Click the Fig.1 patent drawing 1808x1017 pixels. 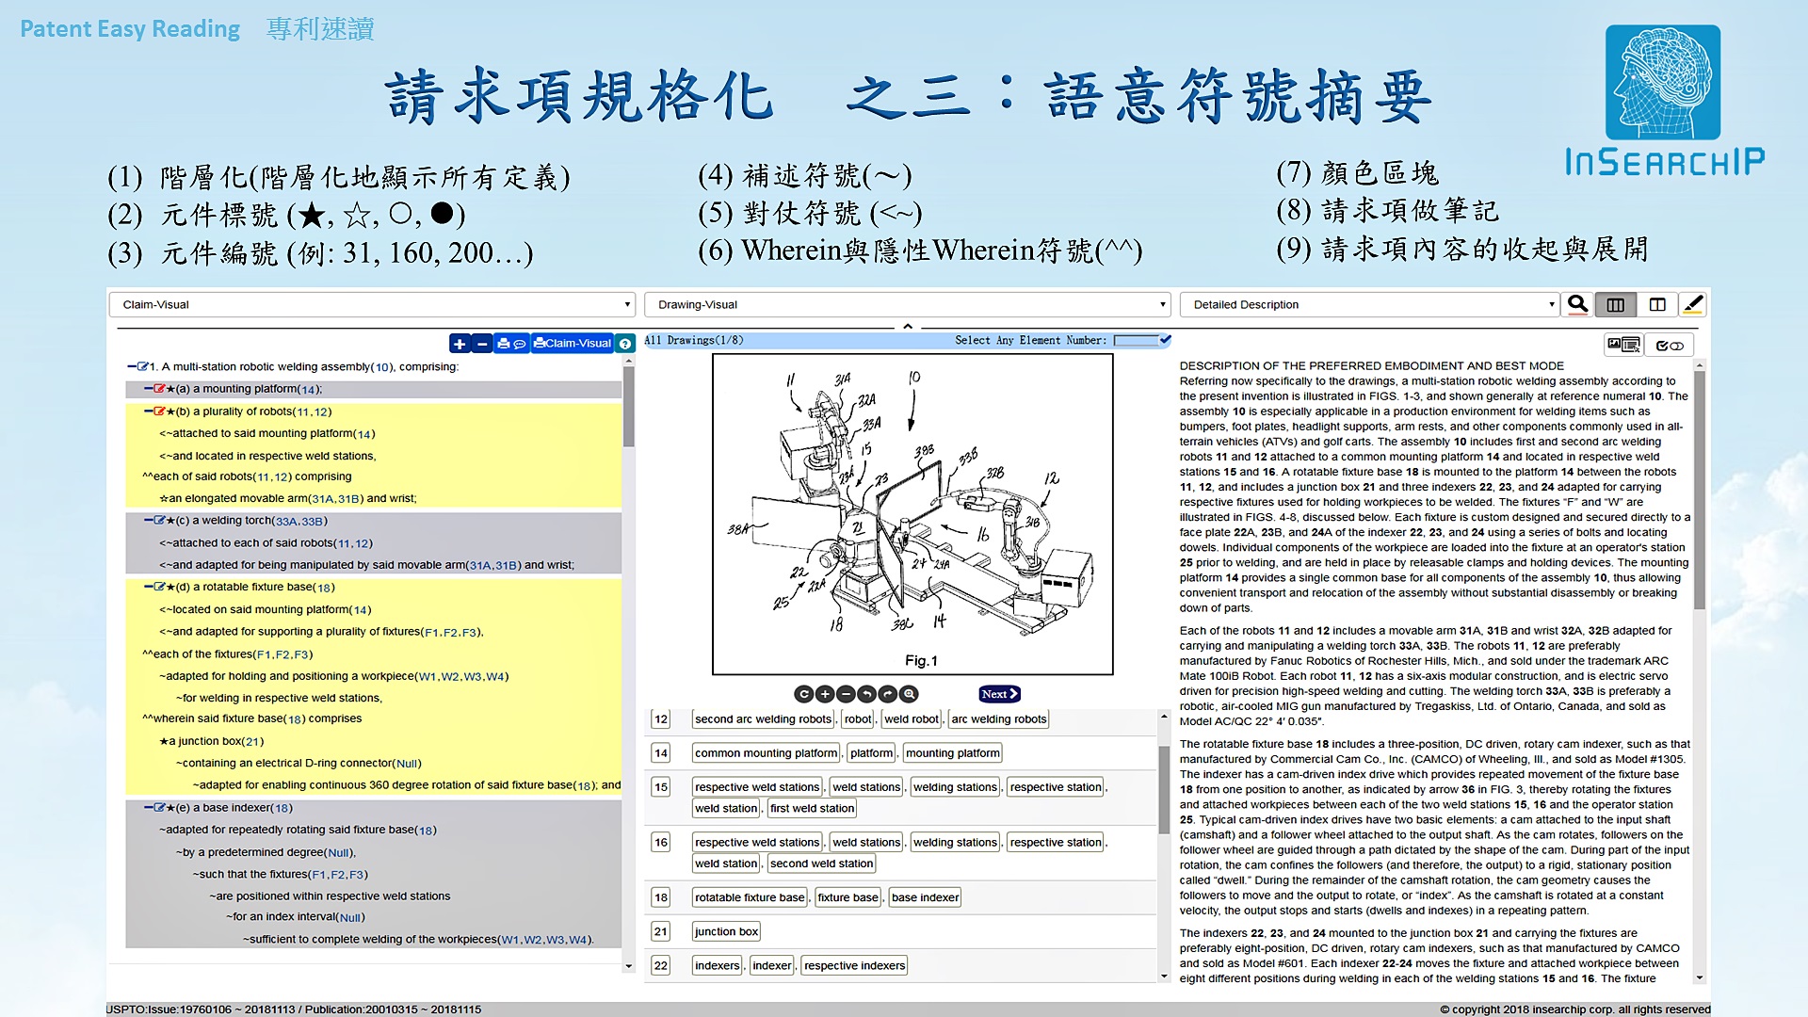(912, 514)
